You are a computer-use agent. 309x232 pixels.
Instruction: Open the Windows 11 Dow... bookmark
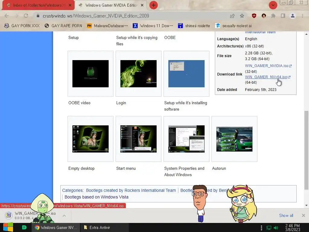click(x=153, y=26)
